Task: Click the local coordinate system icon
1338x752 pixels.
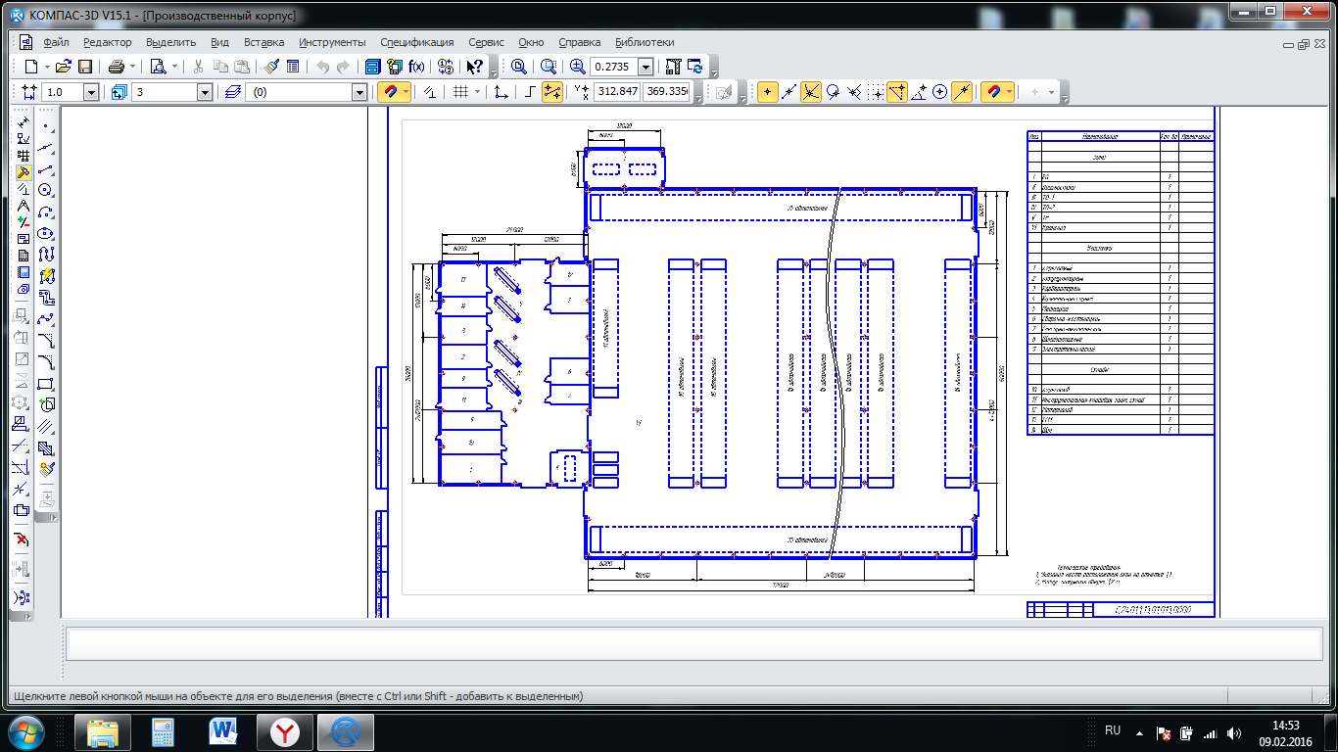Action: [x=501, y=92]
